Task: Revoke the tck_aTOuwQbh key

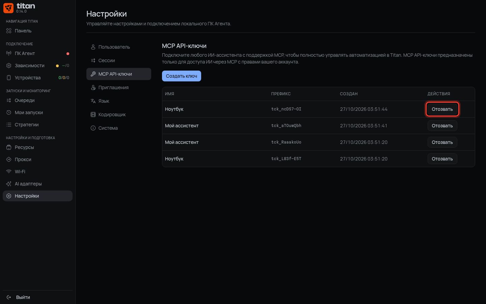Action: coord(442,126)
